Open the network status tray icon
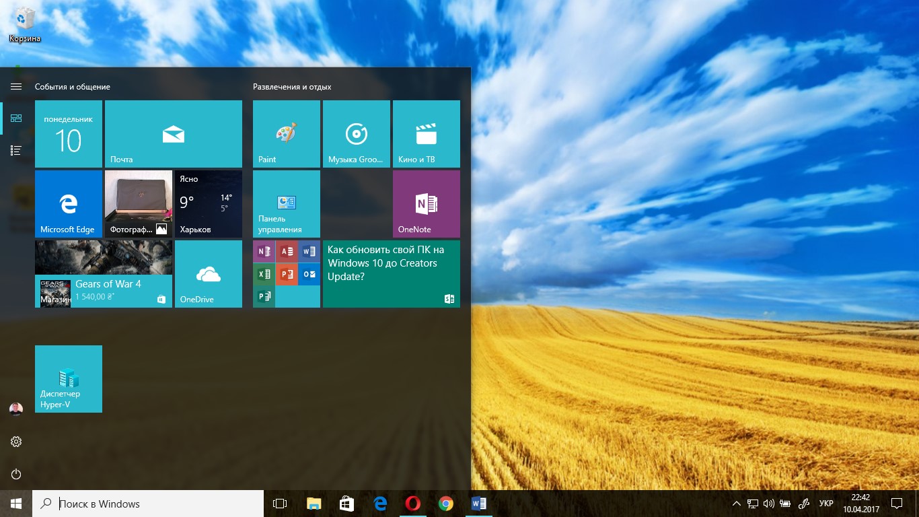 (x=753, y=504)
